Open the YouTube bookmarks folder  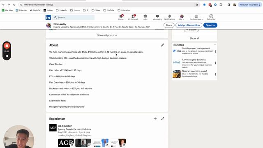pos(109,10)
